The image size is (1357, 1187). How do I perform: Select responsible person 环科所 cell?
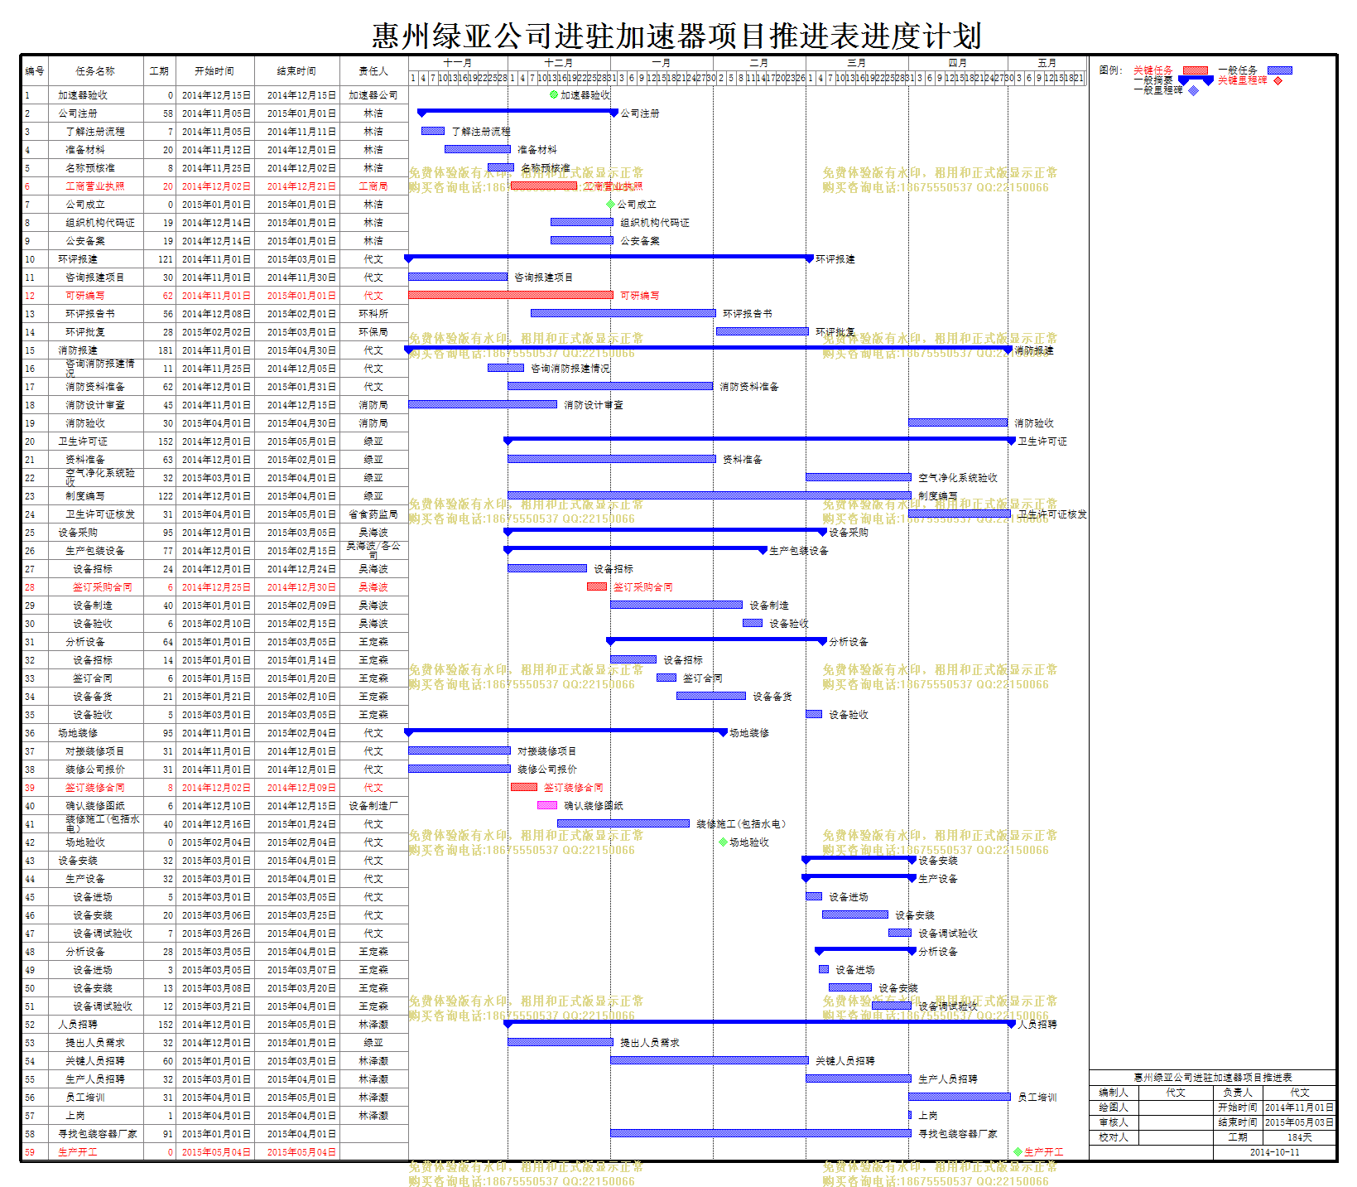pos(373,314)
